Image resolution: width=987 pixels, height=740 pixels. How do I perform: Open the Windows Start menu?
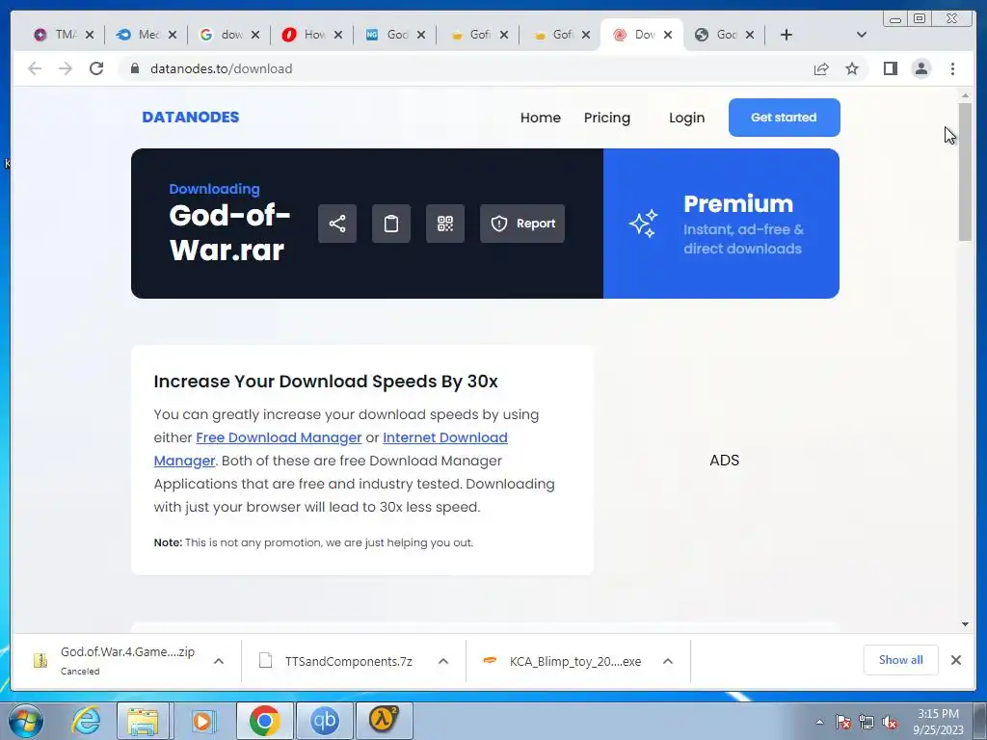point(25,721)
